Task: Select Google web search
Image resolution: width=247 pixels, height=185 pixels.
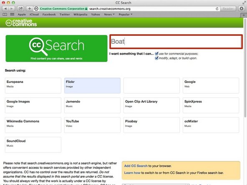Action: [x=211, y=85]
